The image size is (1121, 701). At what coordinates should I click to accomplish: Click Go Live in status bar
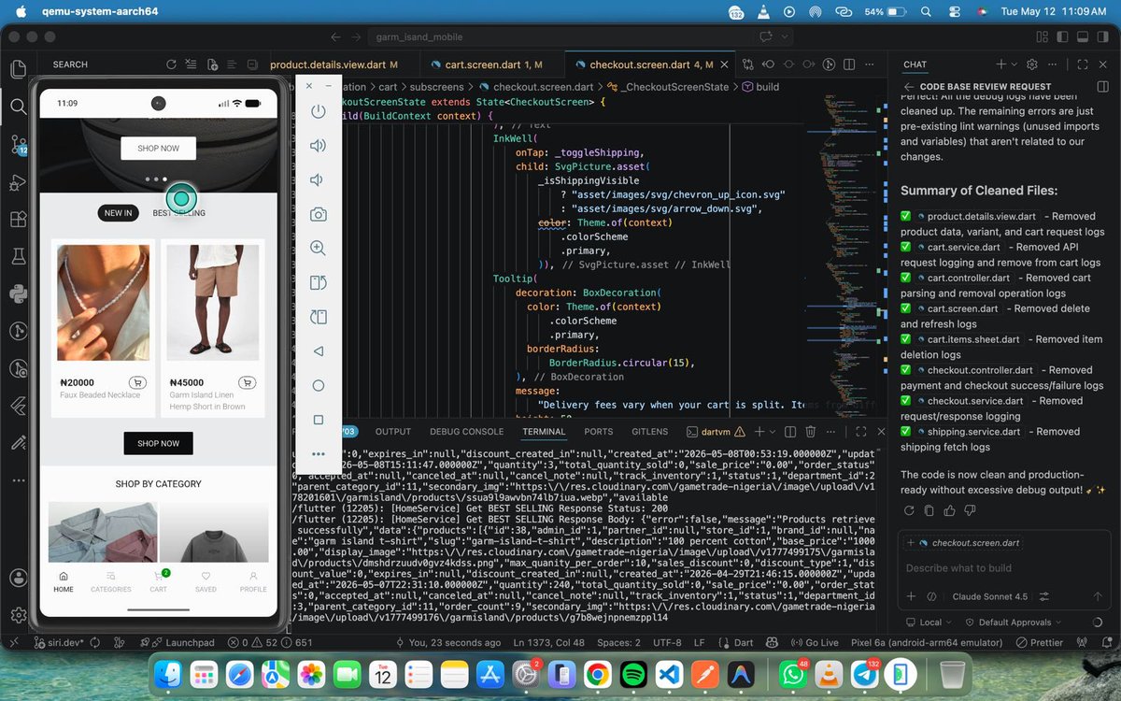tap(815, 643)
